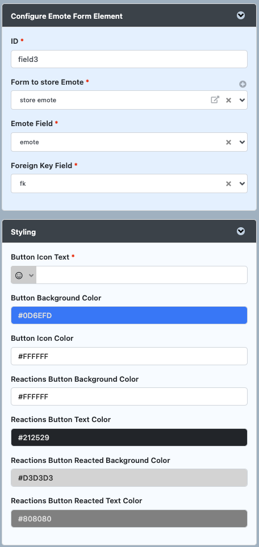
Task: Clear the store emote selection
Action: click(x=229, y=100)
